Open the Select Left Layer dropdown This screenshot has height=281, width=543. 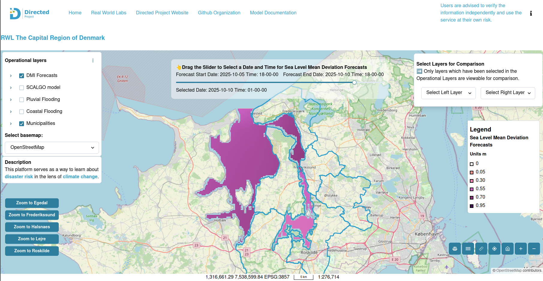coord(449,93)
